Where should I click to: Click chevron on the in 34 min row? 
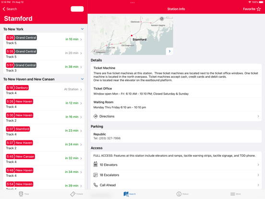click(x=81, y=172)
